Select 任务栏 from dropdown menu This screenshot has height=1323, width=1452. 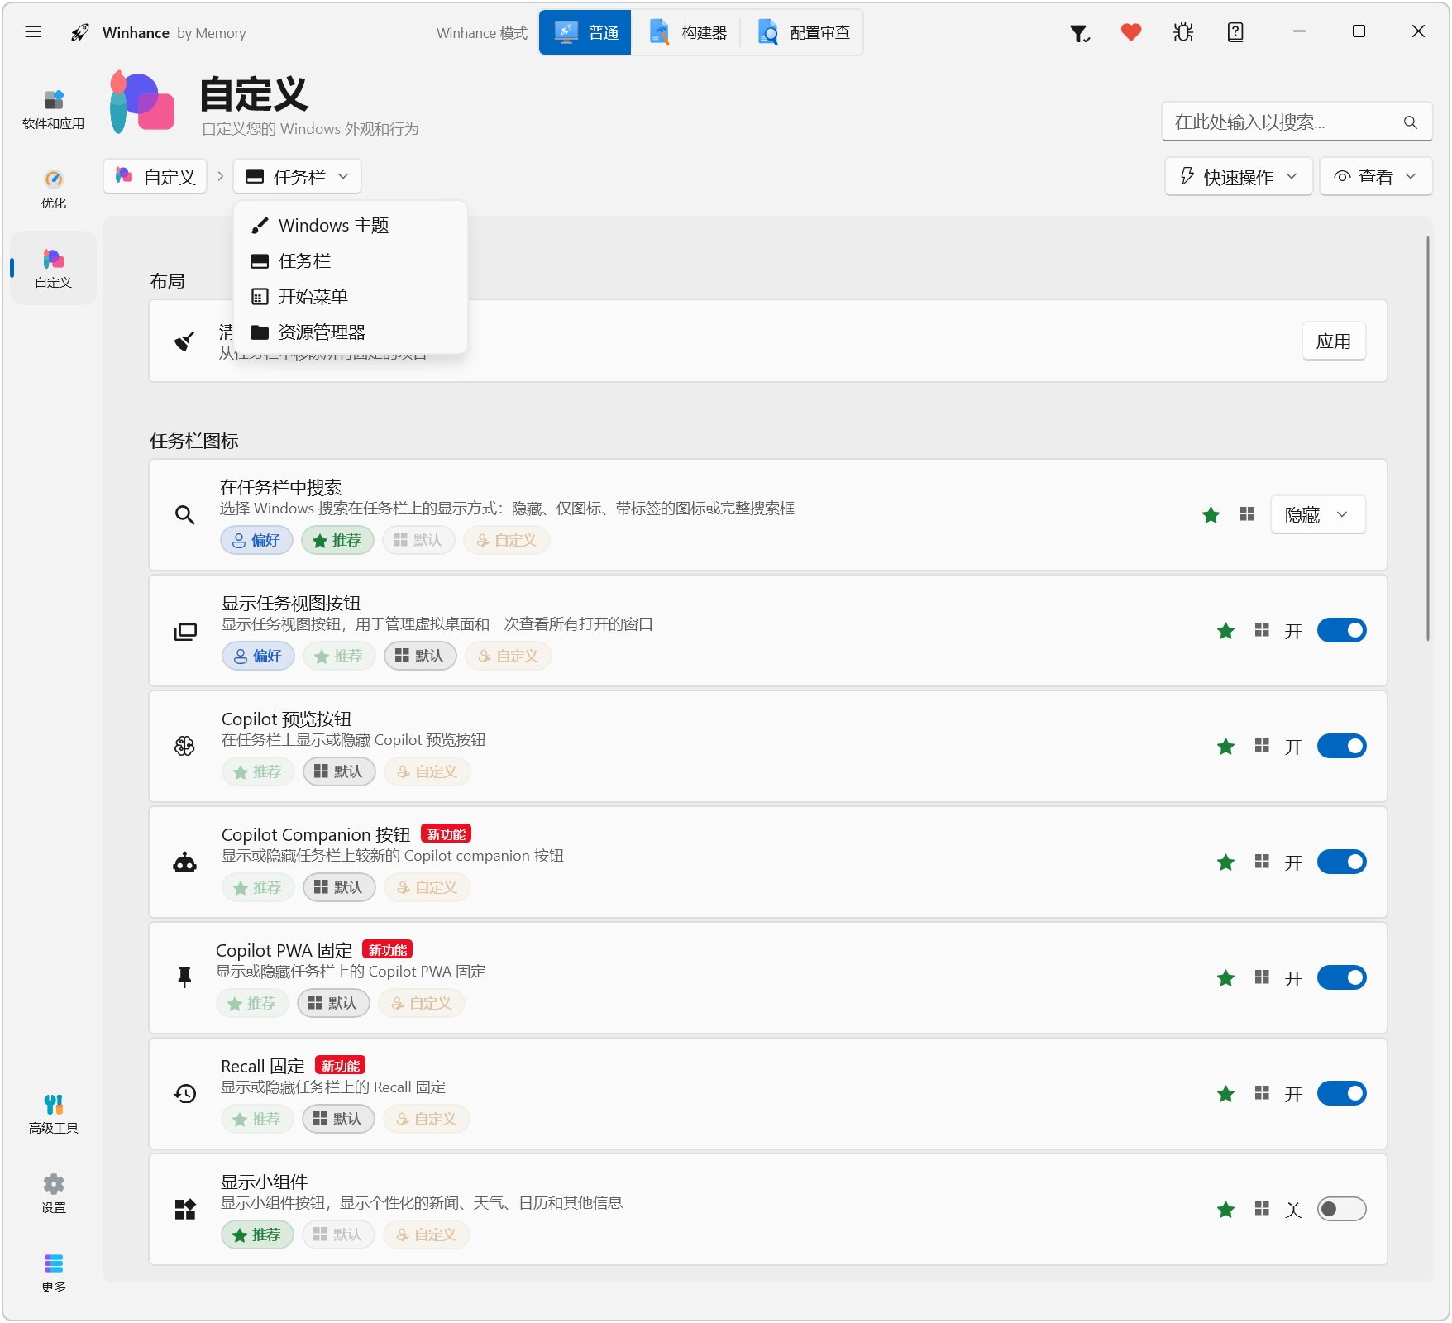coord(351,260)
